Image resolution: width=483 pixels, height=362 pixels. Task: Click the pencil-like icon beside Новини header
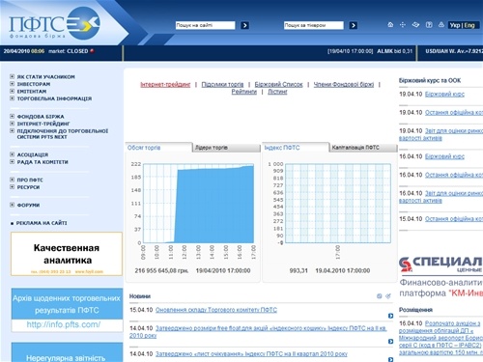click(388, 296)
